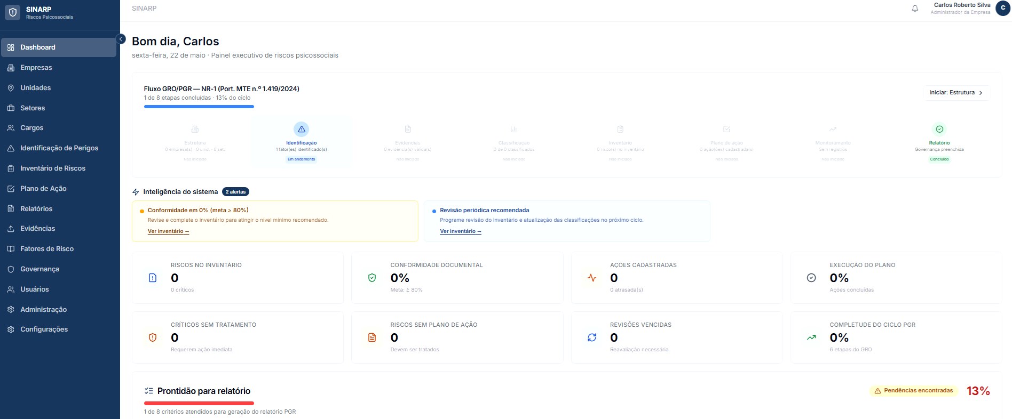Navigate to Setores in the sidebar
This screenshot has width=1012, height=419.
59,108
